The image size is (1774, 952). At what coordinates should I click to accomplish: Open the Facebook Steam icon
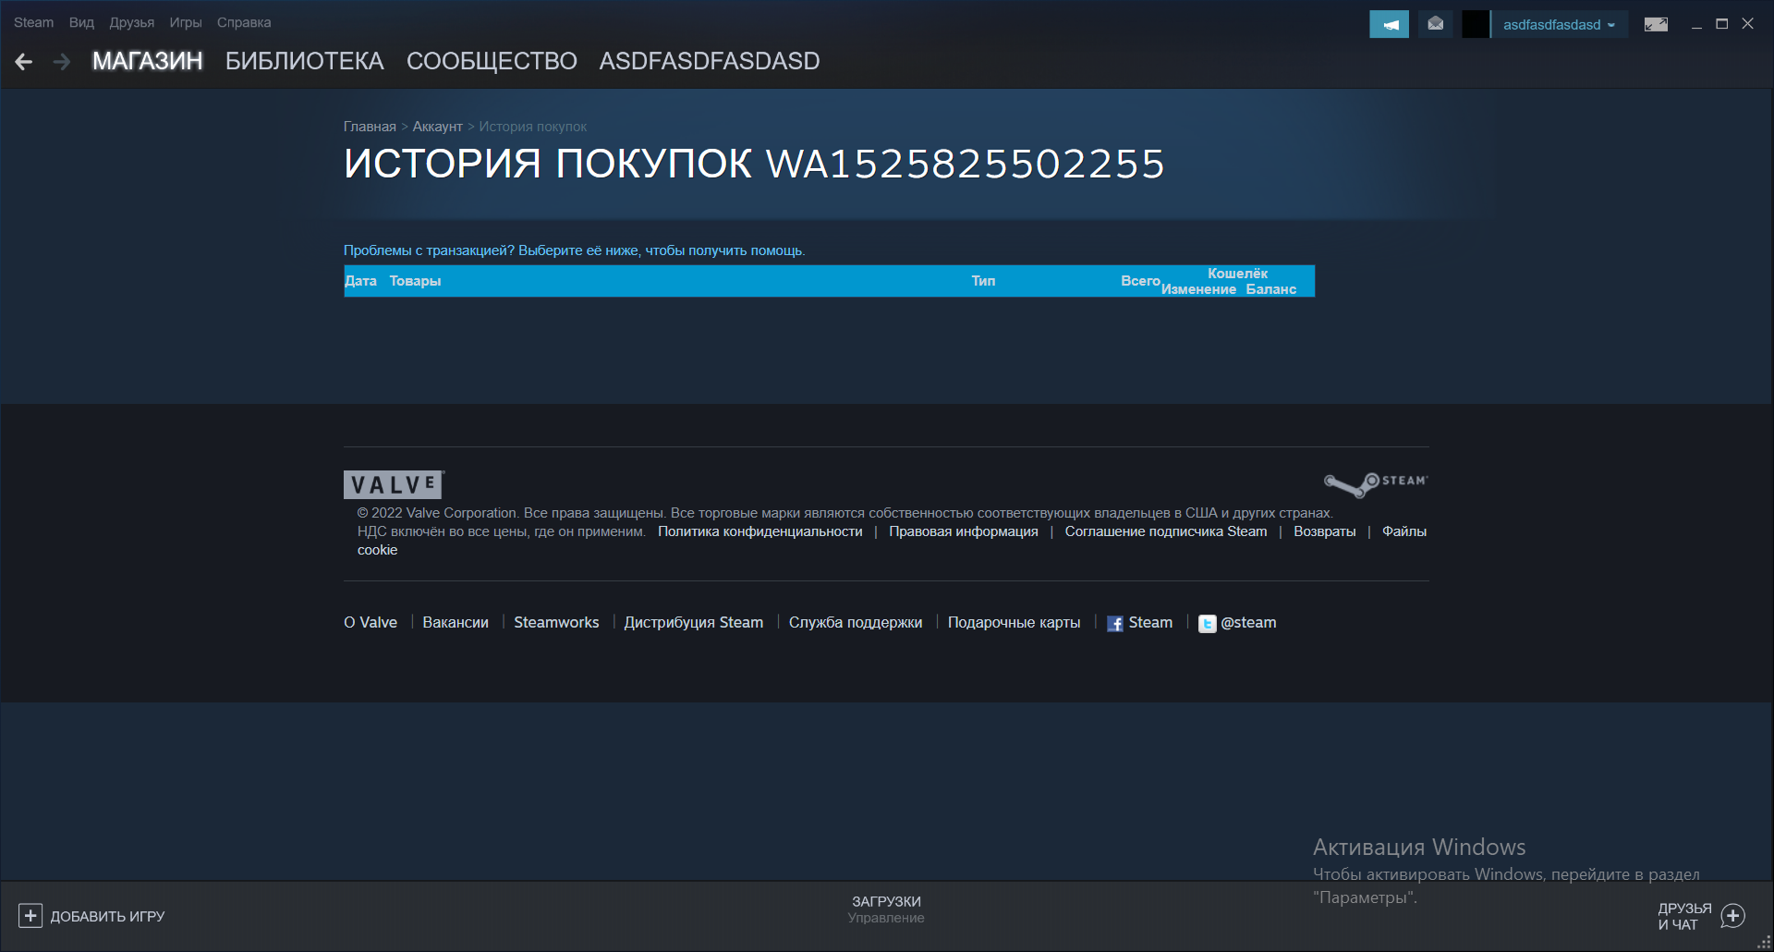click(x=1115, y=624)
